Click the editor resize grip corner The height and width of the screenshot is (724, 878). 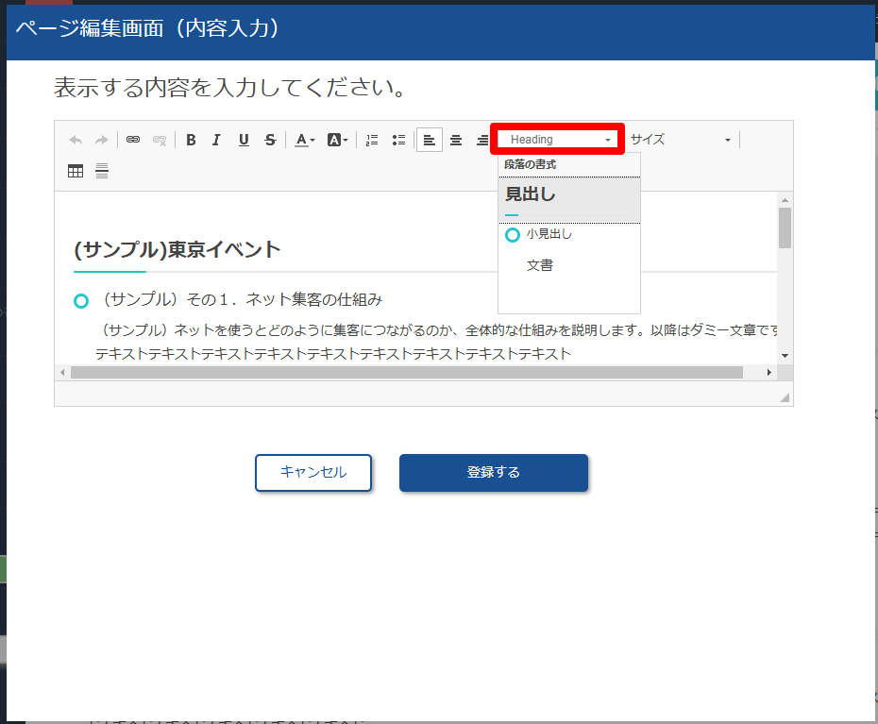(x=785, y=397)
